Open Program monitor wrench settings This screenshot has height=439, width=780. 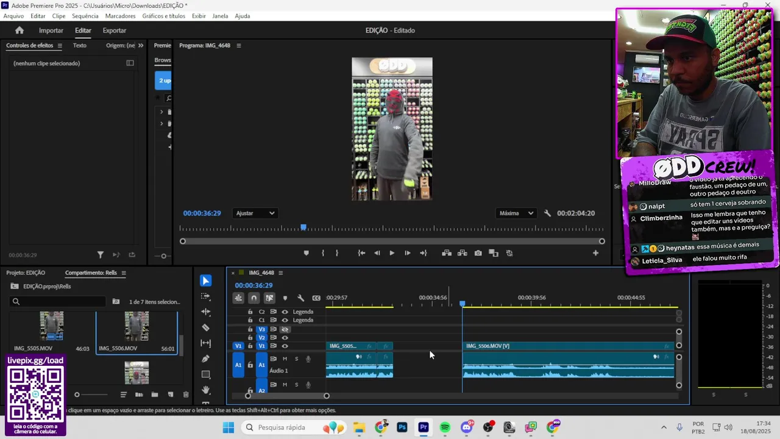(547, 213)
